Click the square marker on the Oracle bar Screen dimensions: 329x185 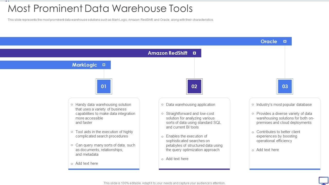coord(285,41)
